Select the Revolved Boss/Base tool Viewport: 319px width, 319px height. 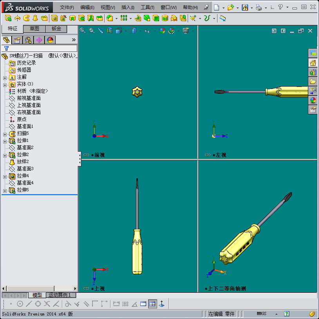[x=18, y=18]
